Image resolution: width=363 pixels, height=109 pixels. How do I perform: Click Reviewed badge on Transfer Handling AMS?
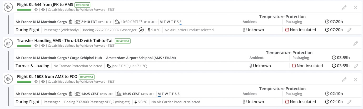122,41
